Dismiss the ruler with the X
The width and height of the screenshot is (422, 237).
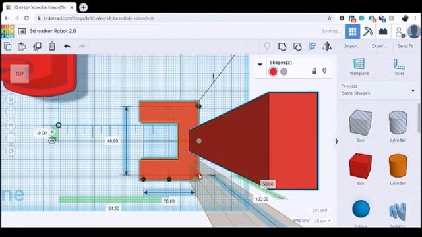tap(52, 132)
